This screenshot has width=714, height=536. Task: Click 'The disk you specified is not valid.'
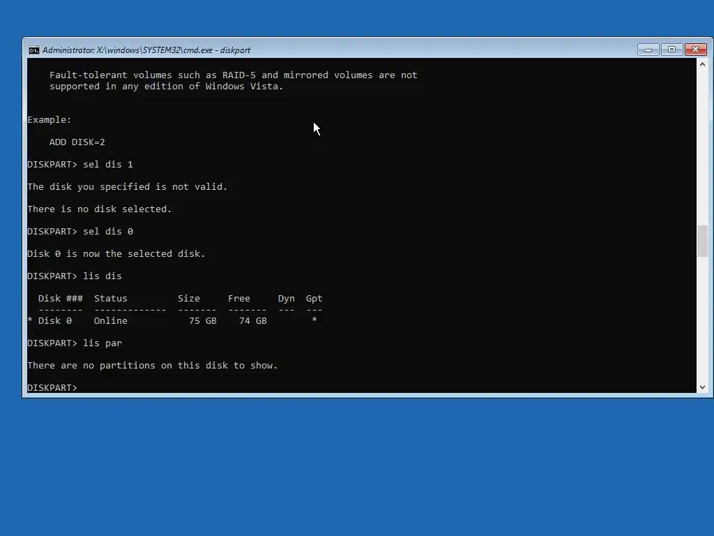pos(127,187)
